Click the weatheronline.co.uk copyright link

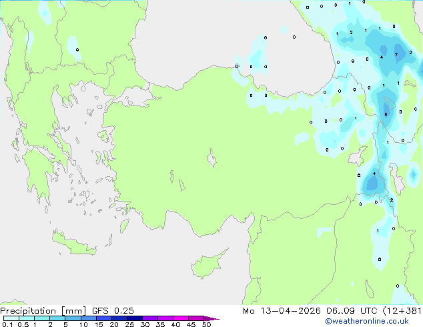[367, 321]
